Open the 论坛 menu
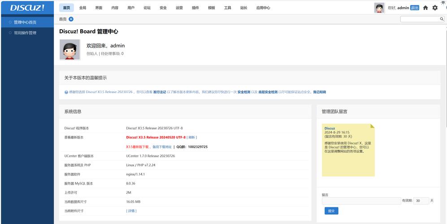This screenshot has height=224, width=447. coord(147,8)
